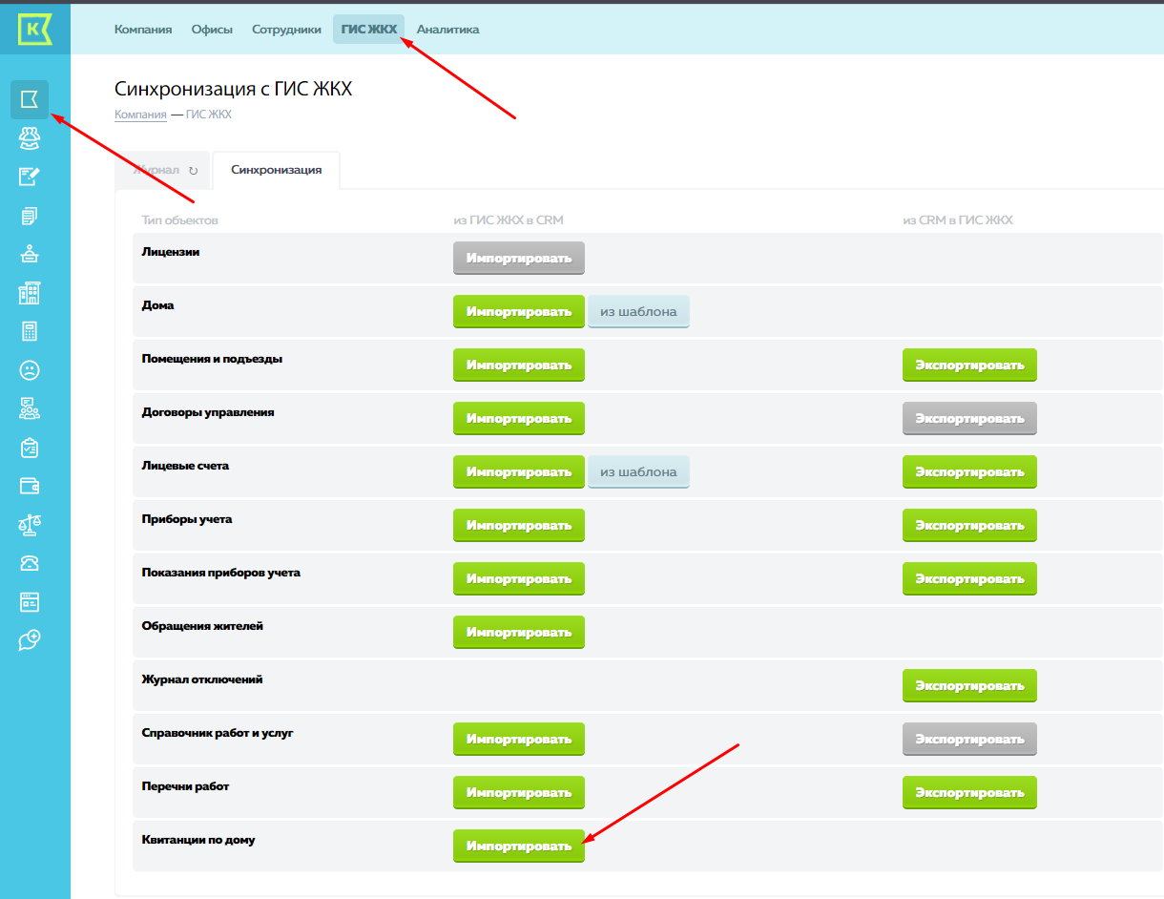This screenshot has width=1164, height=899.
Task: Export Показания приборов учета
Action: 969,578
